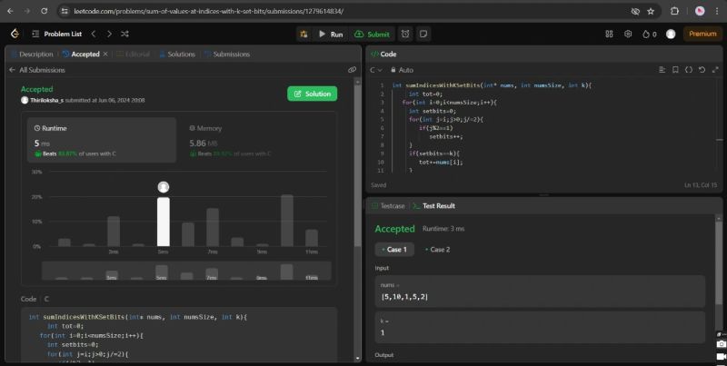The height and width of the screenshot is (366, 727).
Task: Click the format code icon in editor
Action: pyautogui.click(x=662, y=70)
